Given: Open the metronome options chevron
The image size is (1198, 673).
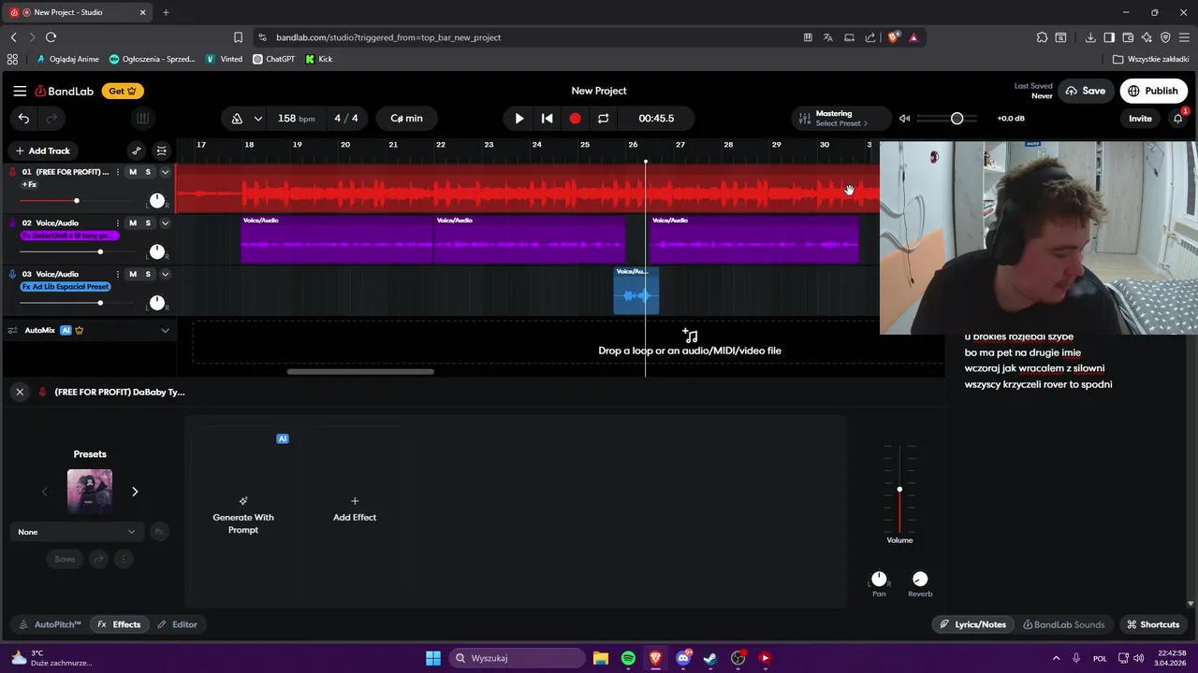Looking at the screenshot, I should coord(257,119).
